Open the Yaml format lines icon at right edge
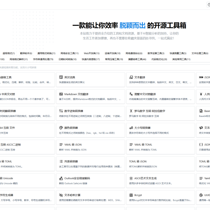Screen dimensions: 210x210 pyautogui.click(x=201, y=178)
